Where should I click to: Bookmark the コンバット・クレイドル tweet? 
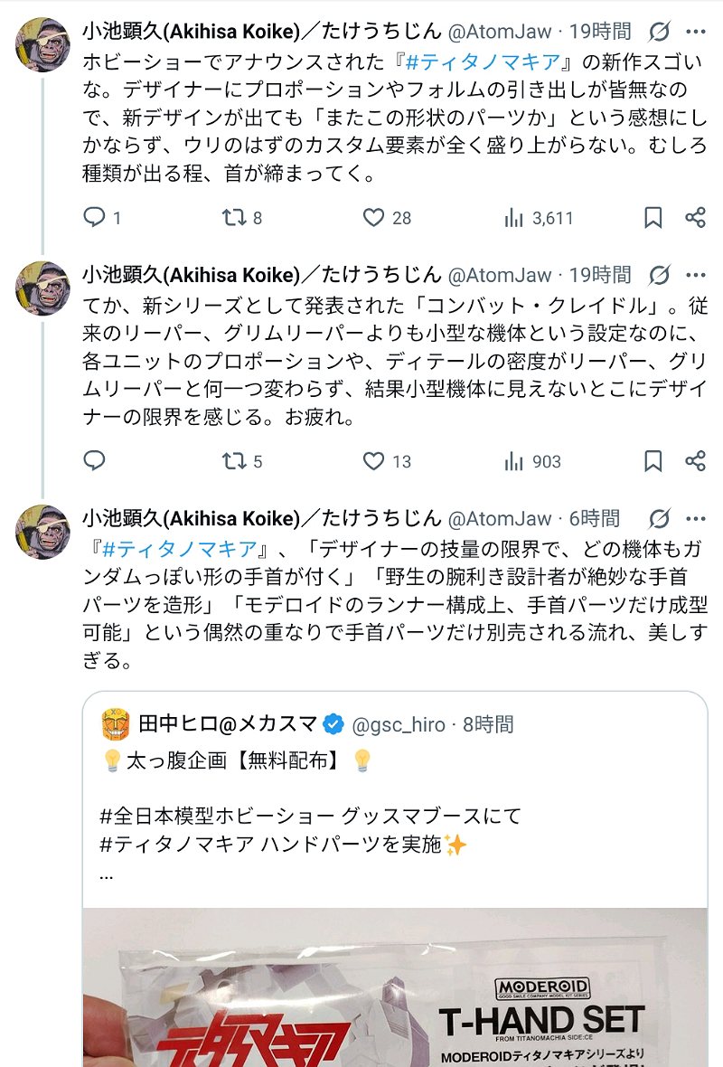click(653, 461)
